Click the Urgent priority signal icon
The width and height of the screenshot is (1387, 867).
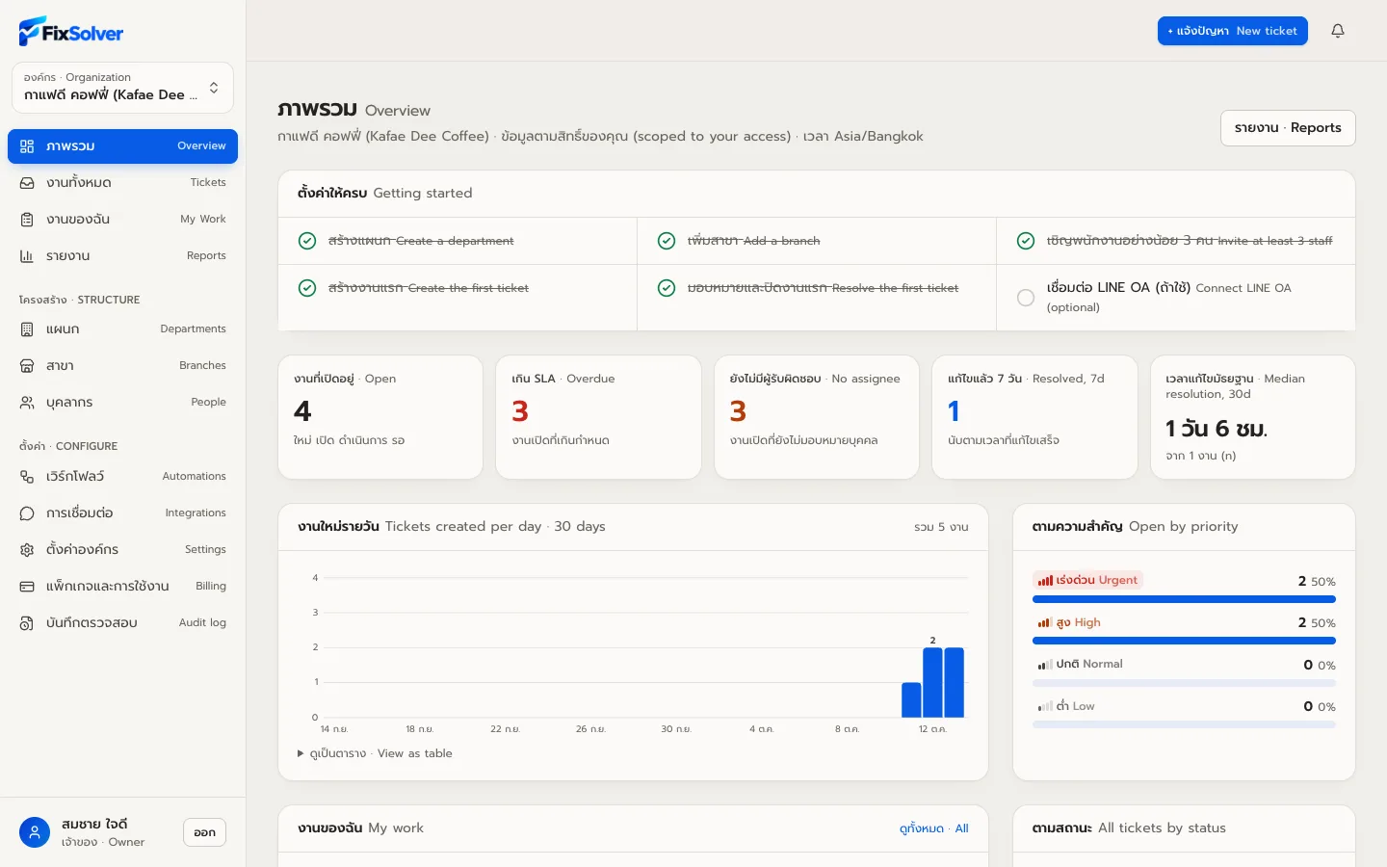pyautogui.click(x=1045, y=581)
